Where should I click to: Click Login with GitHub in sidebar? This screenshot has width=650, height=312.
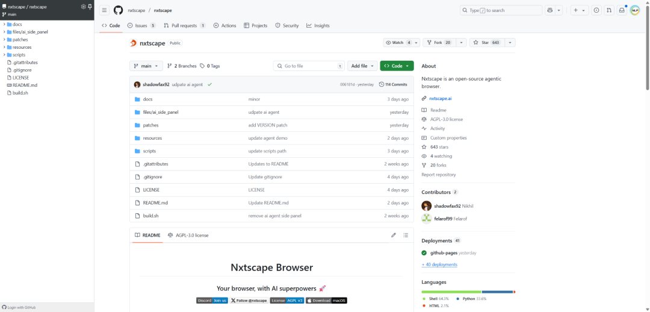pyautogui.click(x=19, y=307)
